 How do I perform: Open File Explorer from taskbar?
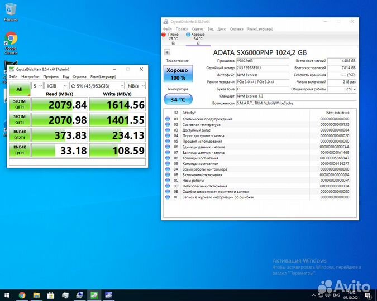(36, 295)
